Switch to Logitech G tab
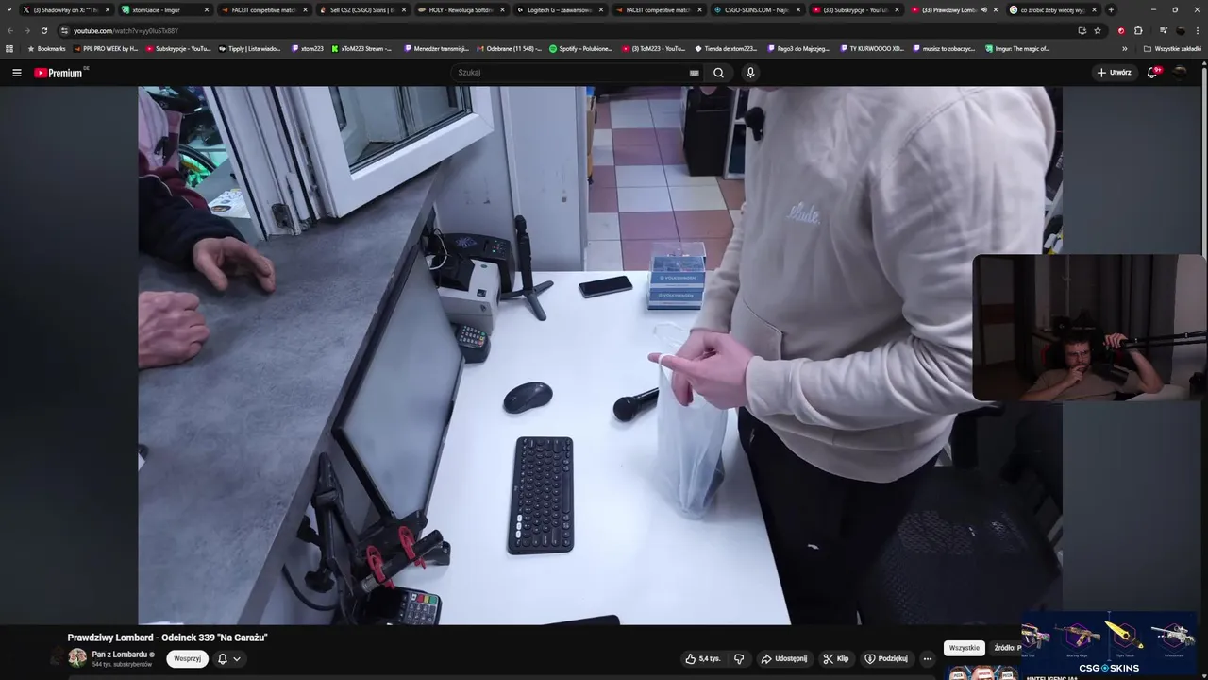Image resolution: width=1208 pixels, height=680 pixels. [x=560, y=9]
